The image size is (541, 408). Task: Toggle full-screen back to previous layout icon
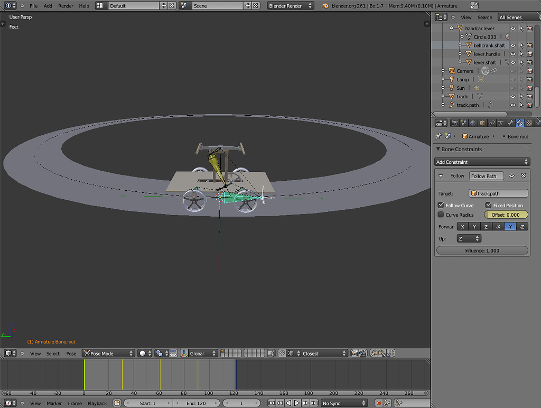coord(474,5)
